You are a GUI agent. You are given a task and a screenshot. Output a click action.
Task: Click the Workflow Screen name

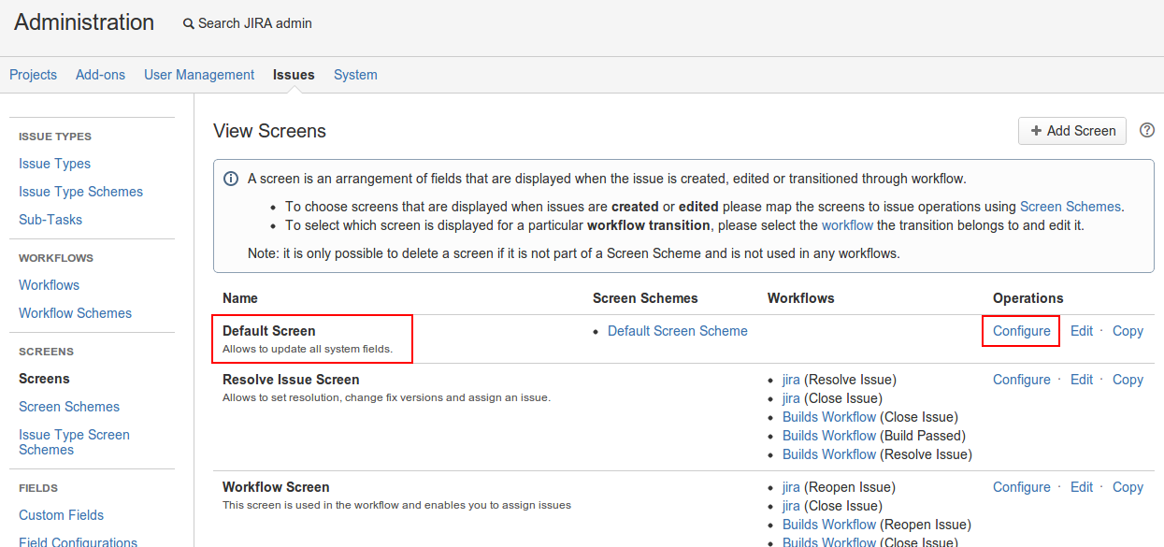coord(276,487)
